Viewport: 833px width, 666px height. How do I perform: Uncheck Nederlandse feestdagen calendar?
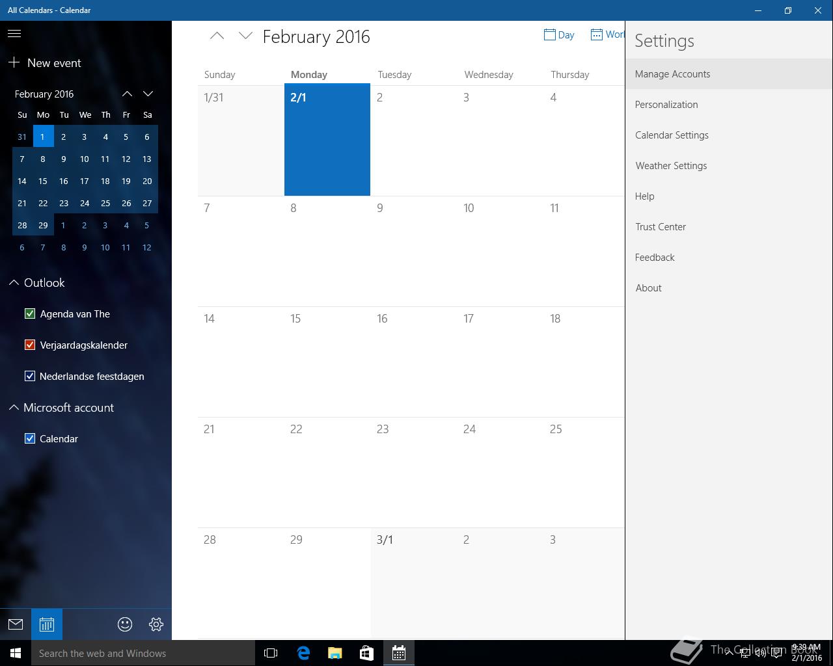coord(29,376)
